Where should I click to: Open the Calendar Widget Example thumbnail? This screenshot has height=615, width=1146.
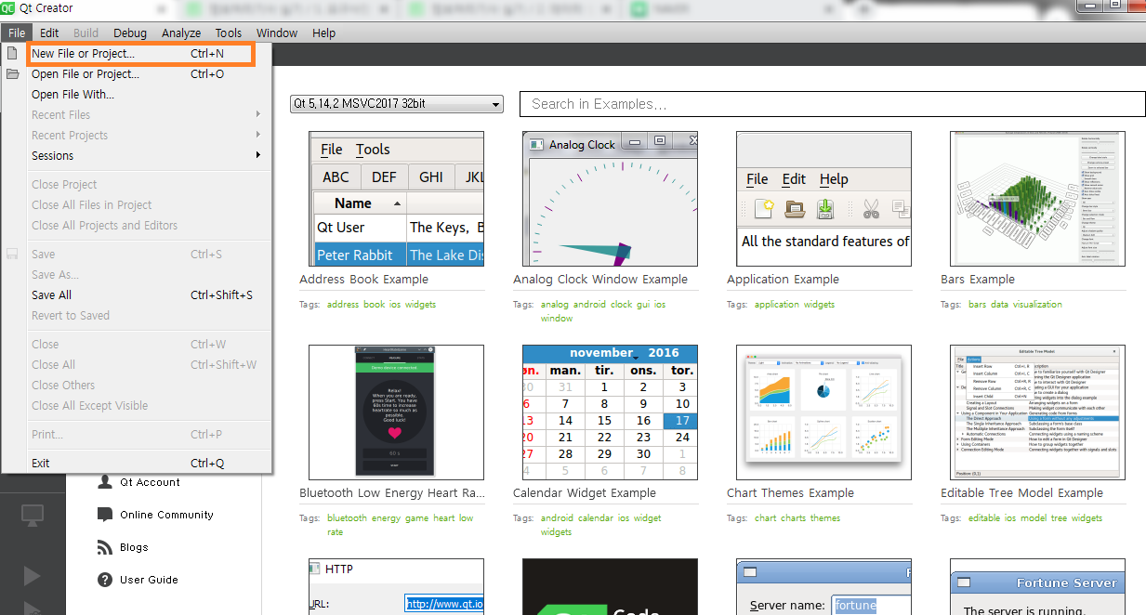point(610,412)
